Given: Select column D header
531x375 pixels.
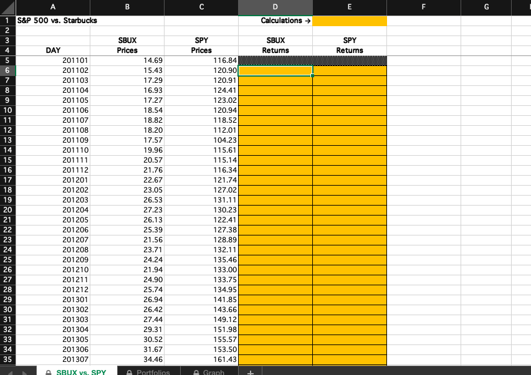Looking at the screenshot, I should point(275,7).
